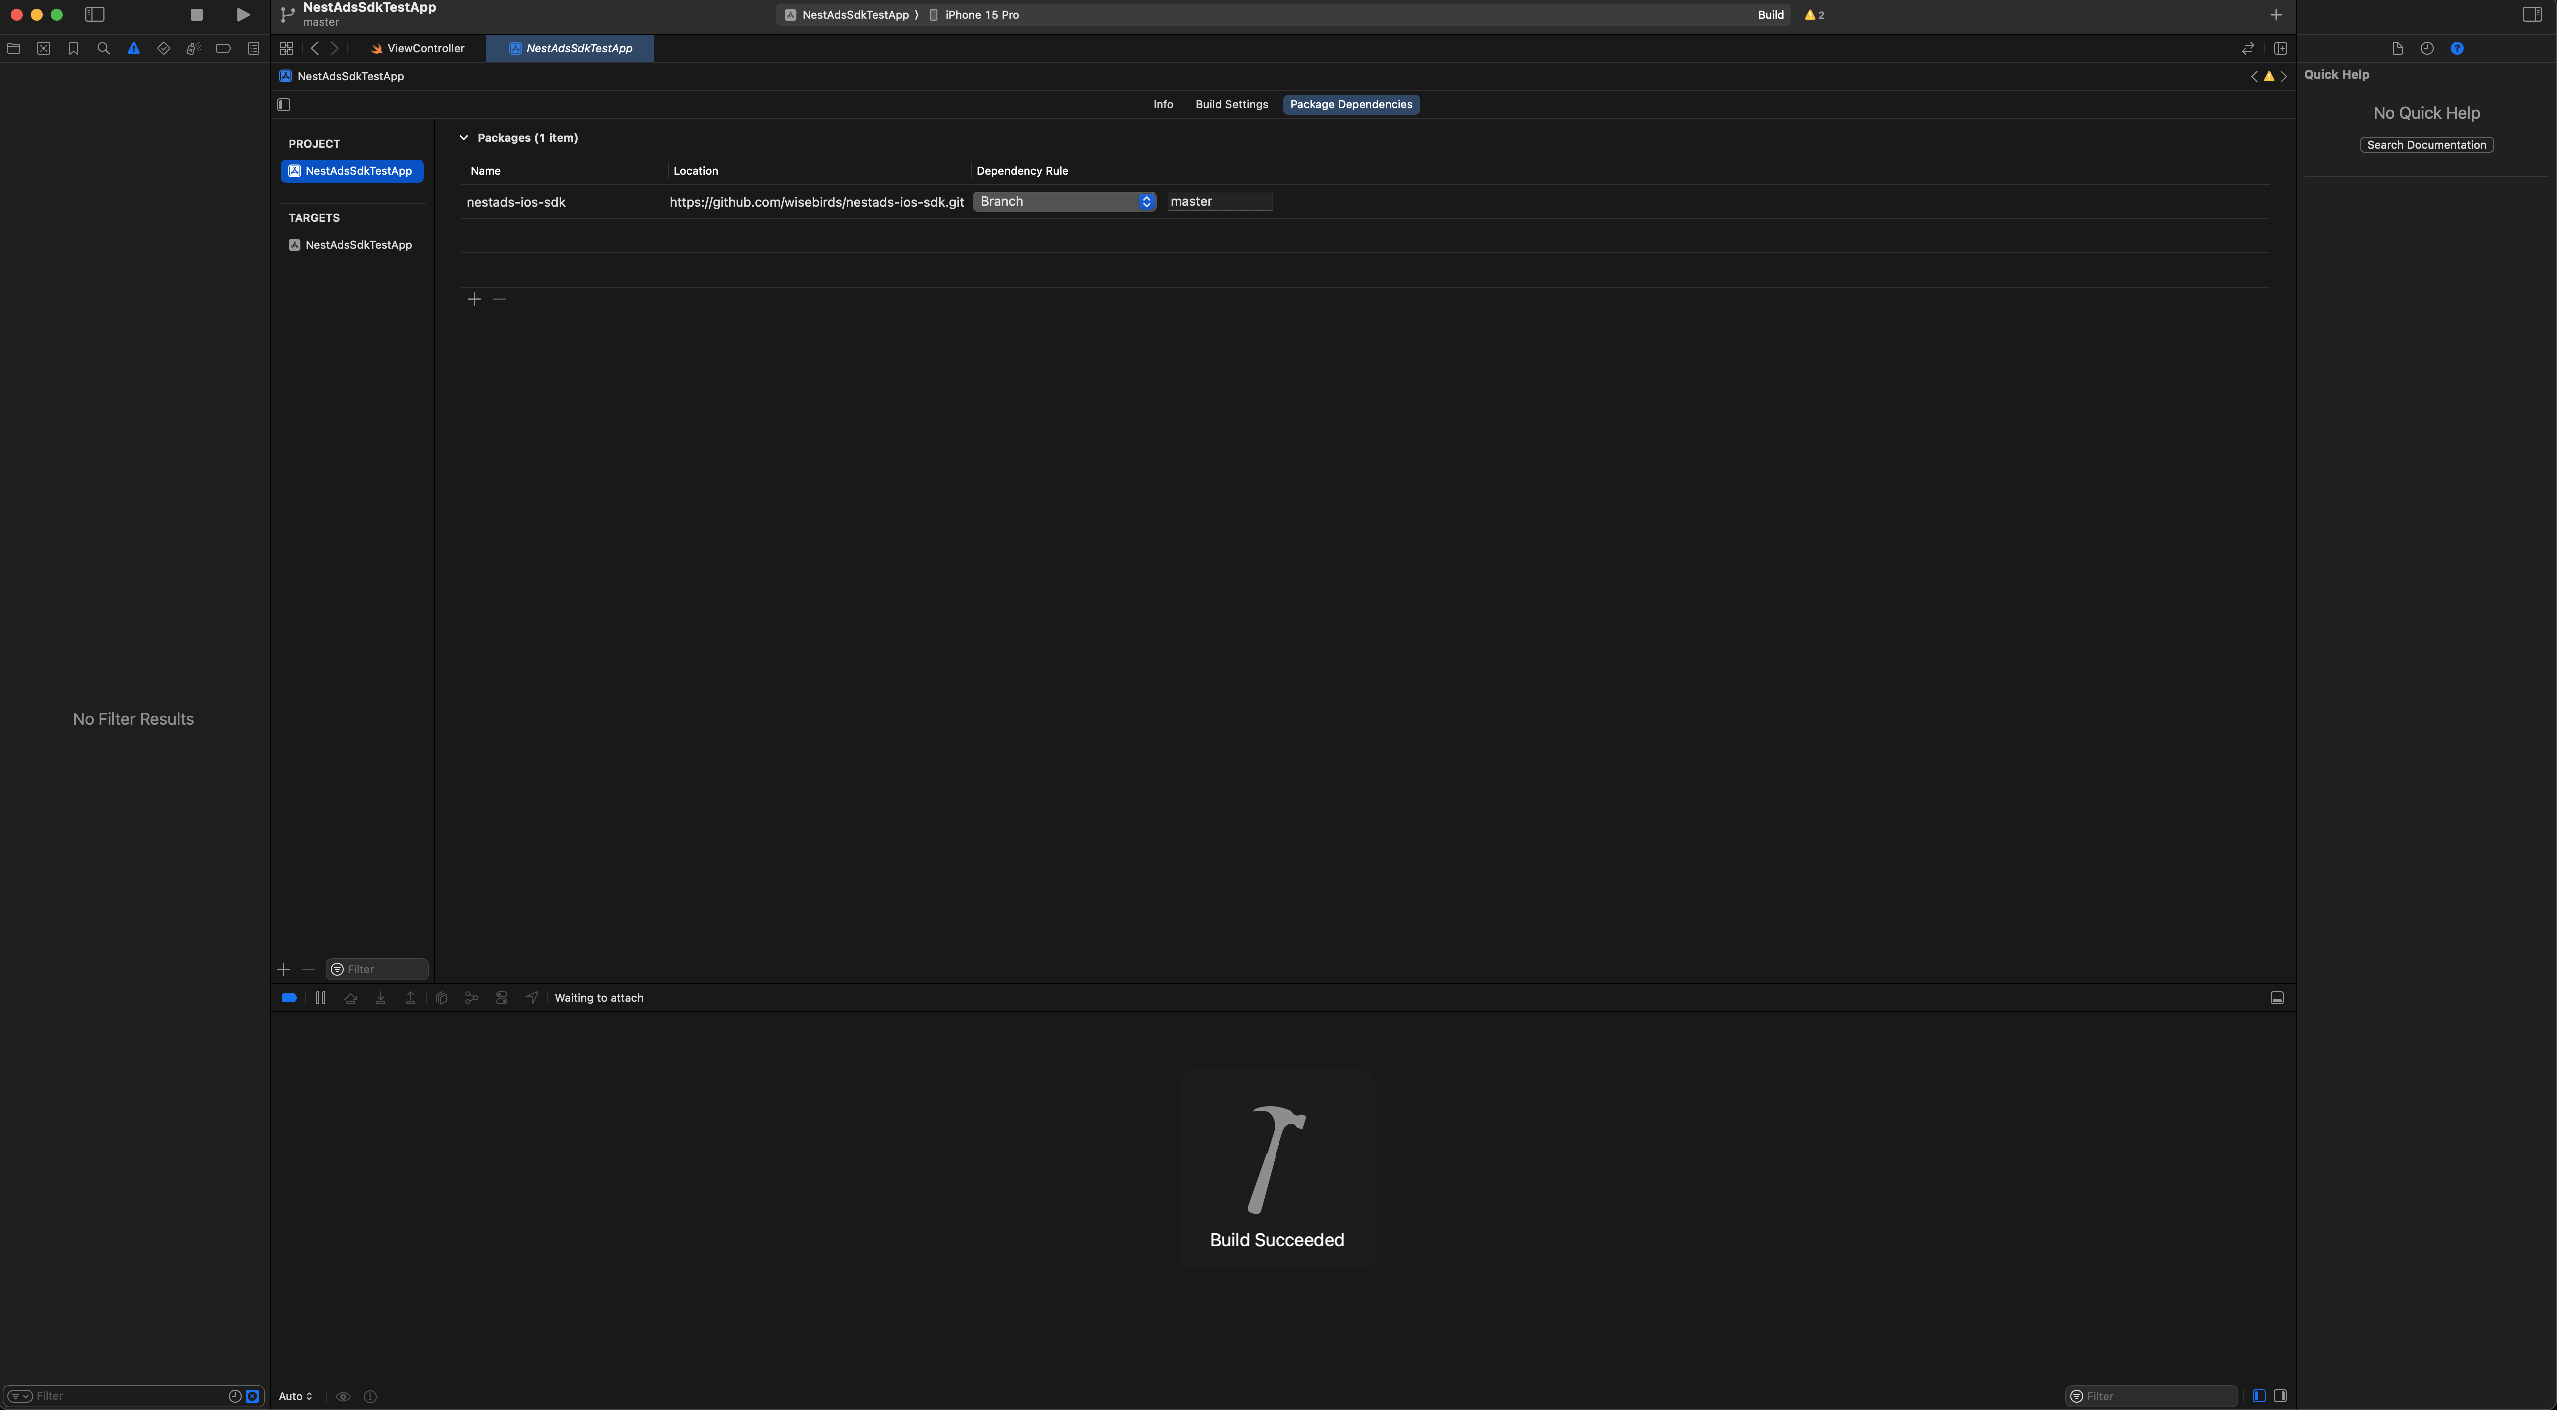This screenshot has width=2557, height=1410.
Task: Click Simulate Location arrow icon
Action: click(x=532, y=998)
